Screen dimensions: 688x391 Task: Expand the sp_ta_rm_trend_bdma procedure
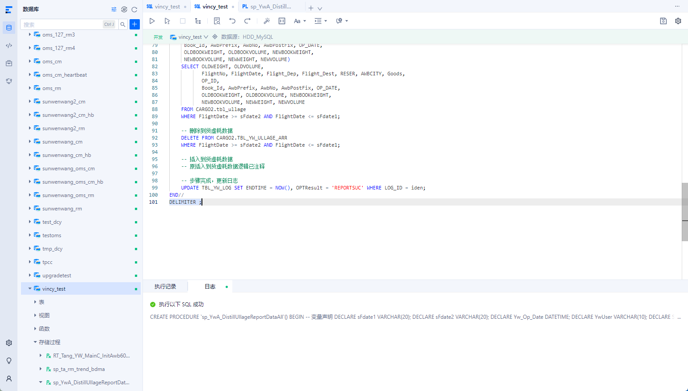(x=41, y=369)
